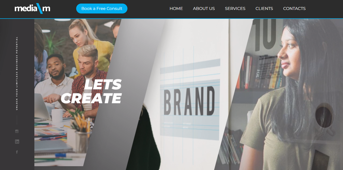This screenshot has width=343, height=170.
Task: Click the large 10 on the wall
Action: 265,33
